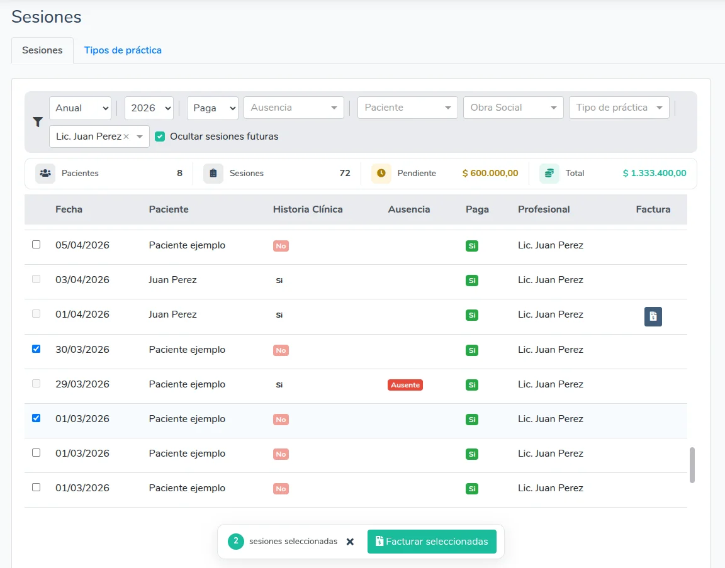Remove Lic. Juan Perez filter tag
Viewport: 725px width, 568px height.
(x=126, y=136)
